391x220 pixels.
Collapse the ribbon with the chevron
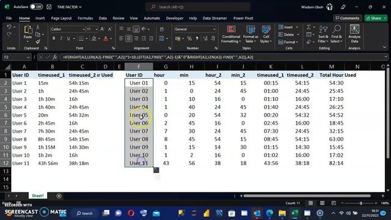pyautogui.click(x=384, y=47)
